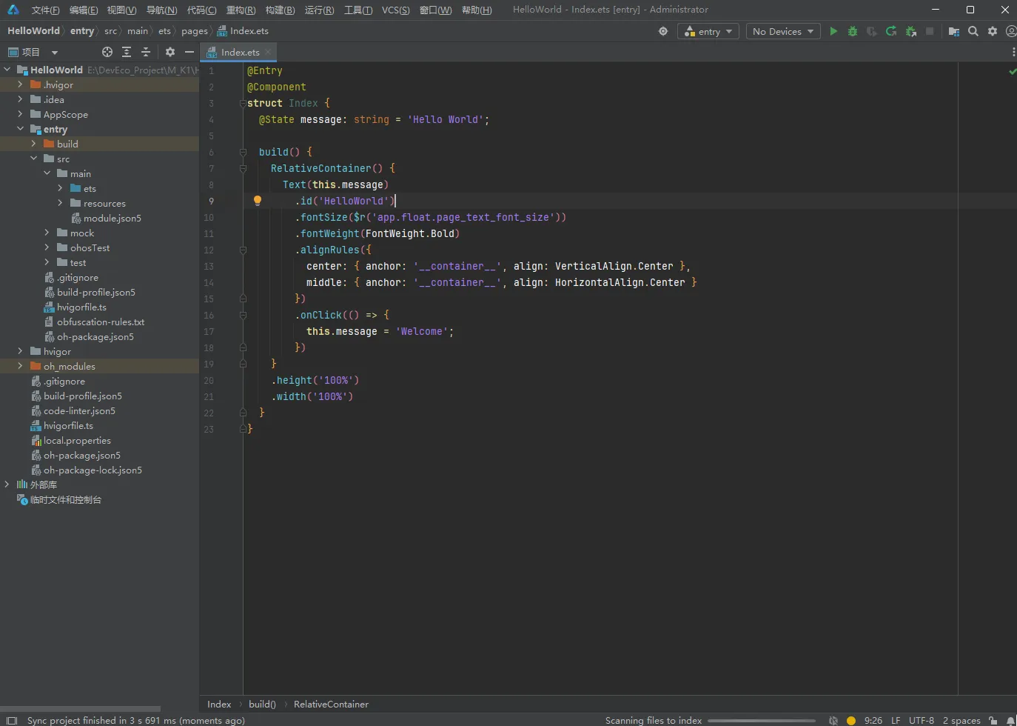
Task: Open editor tabs more options menu icon
Action: pyautogui.click(x=1013, y=52)
